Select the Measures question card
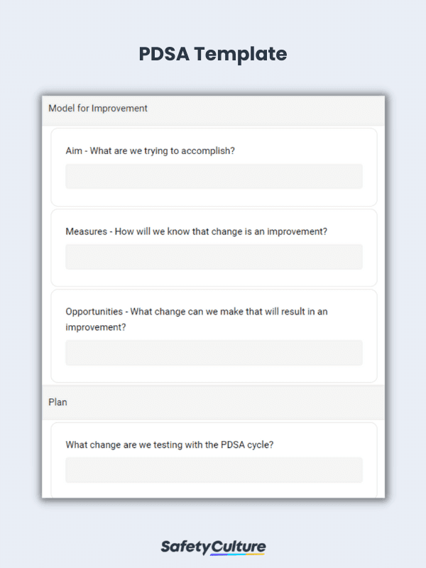This screenshot has height=568, width=426. [214, 248]
